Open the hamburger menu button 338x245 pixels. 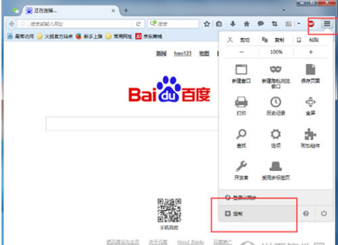click(x=327, y=24)
